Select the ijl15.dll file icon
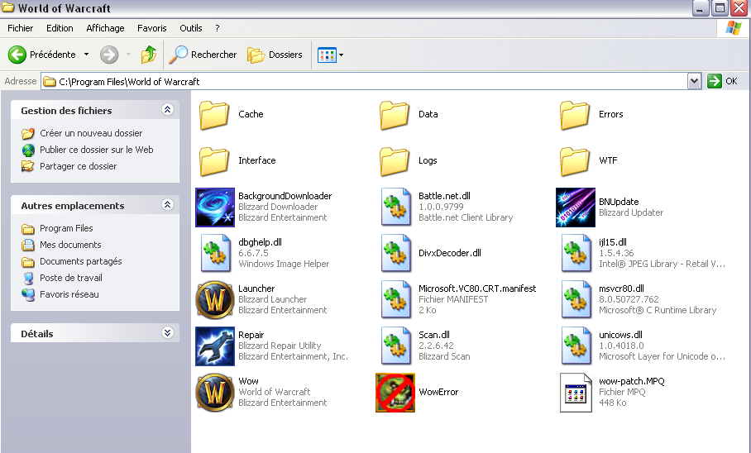The height and width of the screenshot is (453, 751). point(576,253)
